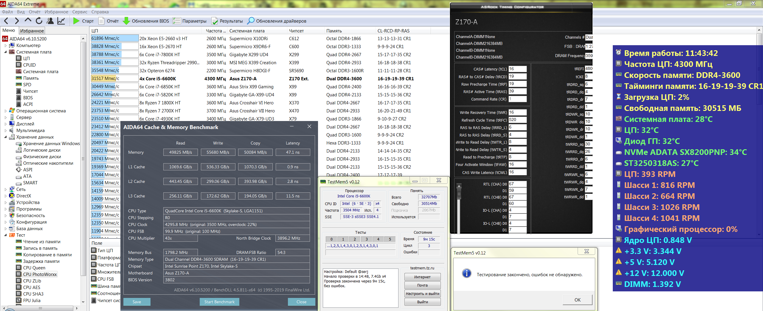This screenshot has width=763, height=311.
Task: Open the Файл menu
Action: (x=7, y=12)
